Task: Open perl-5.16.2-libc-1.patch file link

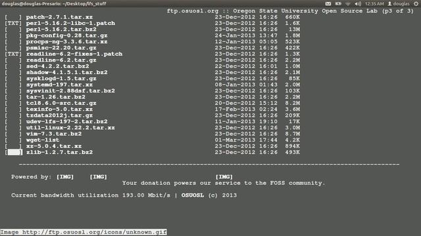Action: [x=70, y=24]
